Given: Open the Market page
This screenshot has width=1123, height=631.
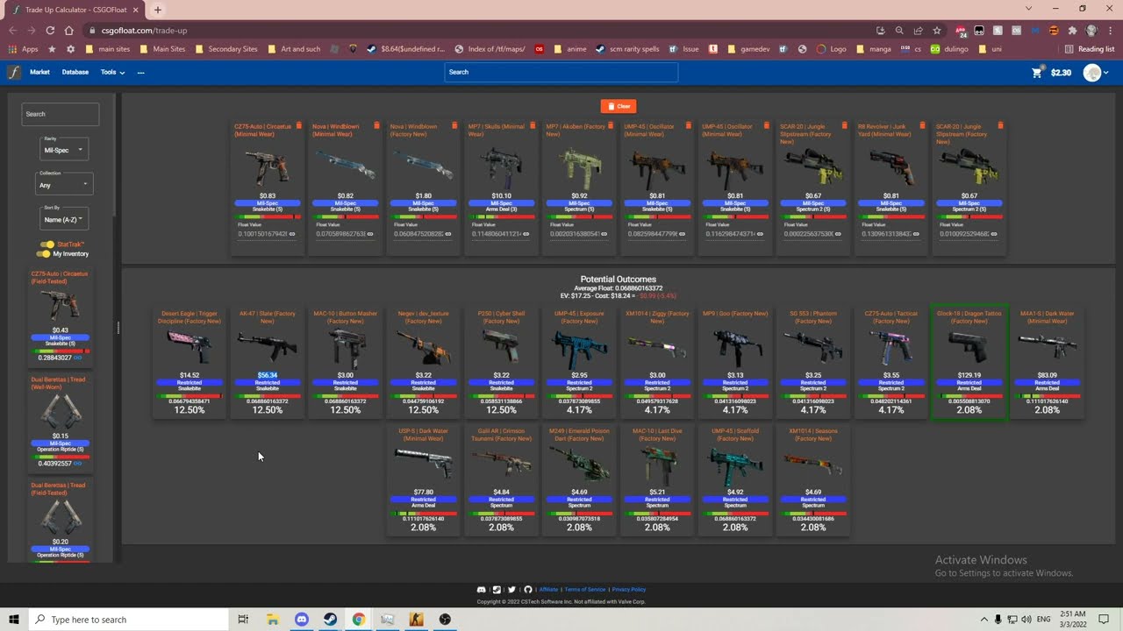Looking at the screenshot, I should coord(39,72).
